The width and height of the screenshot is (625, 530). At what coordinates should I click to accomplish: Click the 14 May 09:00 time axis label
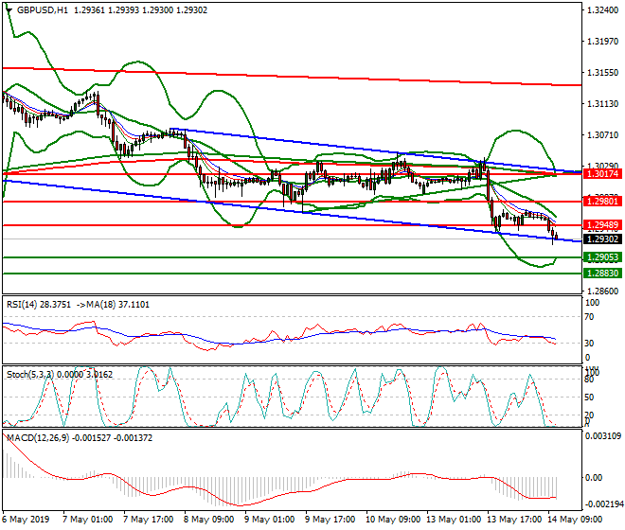click(575, 520)
